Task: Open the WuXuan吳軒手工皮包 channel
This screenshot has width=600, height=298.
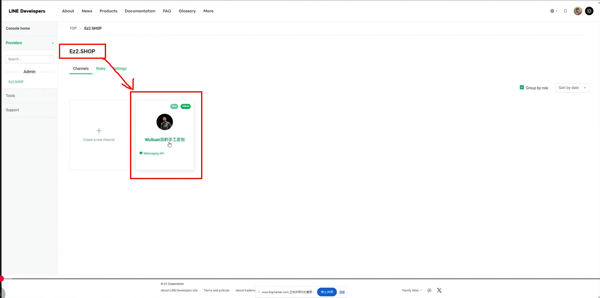Action: (x=165, y=139)
